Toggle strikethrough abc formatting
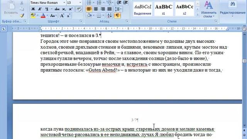247x139 pixels. (57, 9)
